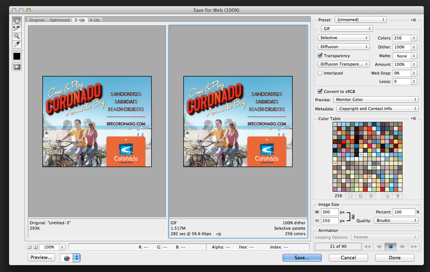This screenshot has height=272, width=430.
Task: Click the Save... button
Action: click(x=302, y=258)
